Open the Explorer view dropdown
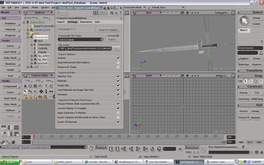 [x=40, y=13]
